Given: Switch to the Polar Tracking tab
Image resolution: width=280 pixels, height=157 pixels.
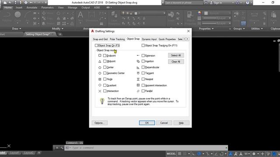Looking at the screenshot, I should 117,39.
